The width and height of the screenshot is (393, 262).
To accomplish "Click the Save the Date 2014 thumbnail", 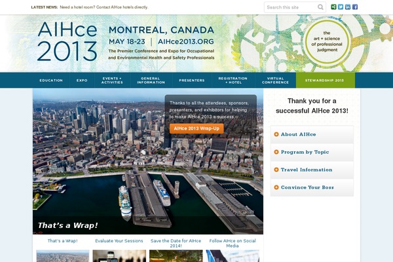I will [x=176, y=256].
